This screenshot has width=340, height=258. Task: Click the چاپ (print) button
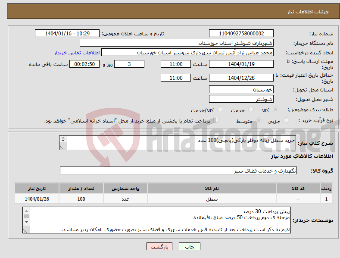pos(189,246)
